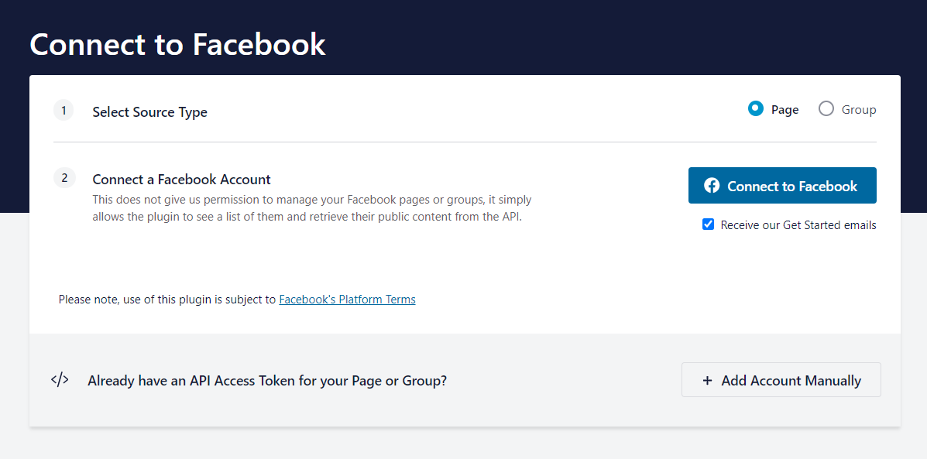927x459 pixels.
Task: Click the Page option label text
Action: [x=785, y=110]
